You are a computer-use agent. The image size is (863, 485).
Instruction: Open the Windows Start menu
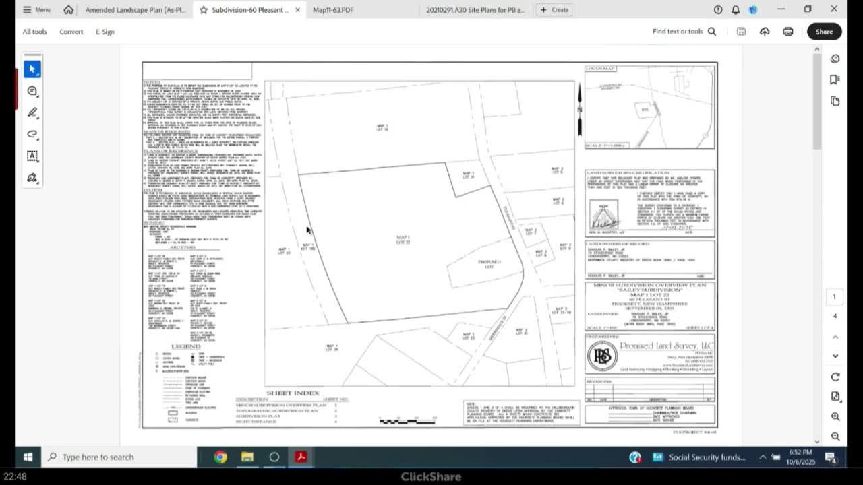[x=28, y=457]
